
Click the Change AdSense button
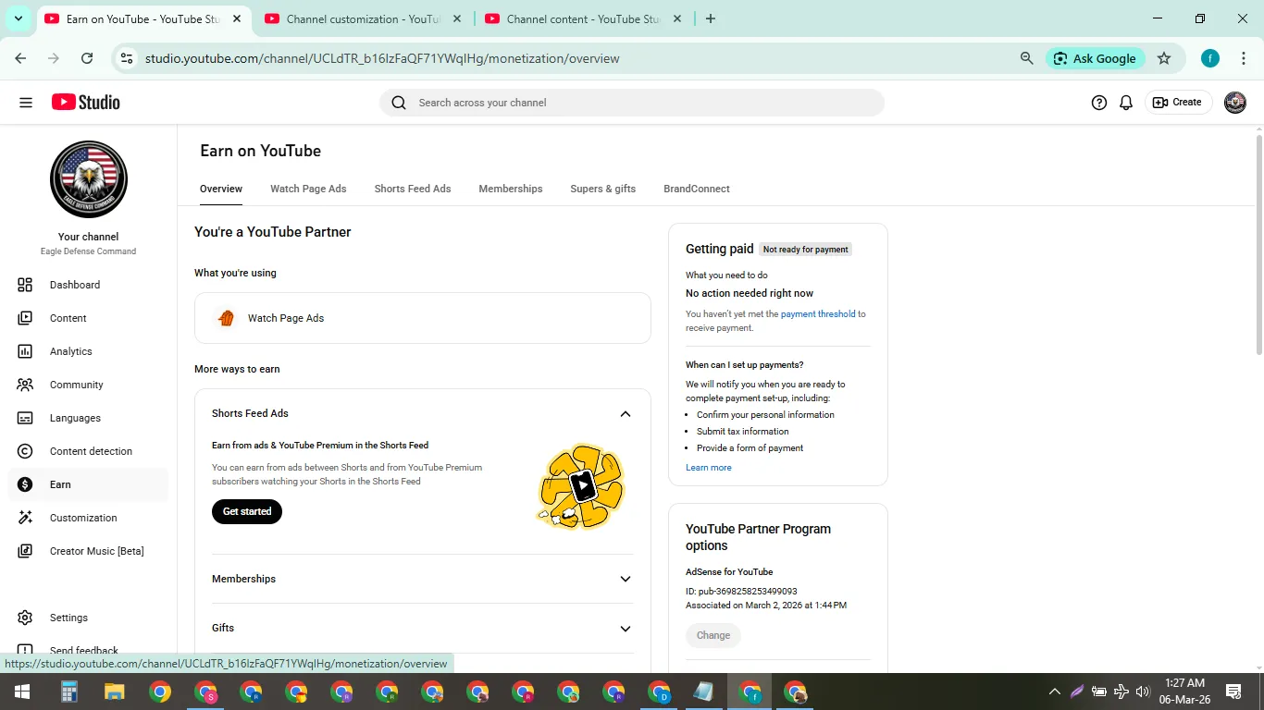(x=713, y=635)
